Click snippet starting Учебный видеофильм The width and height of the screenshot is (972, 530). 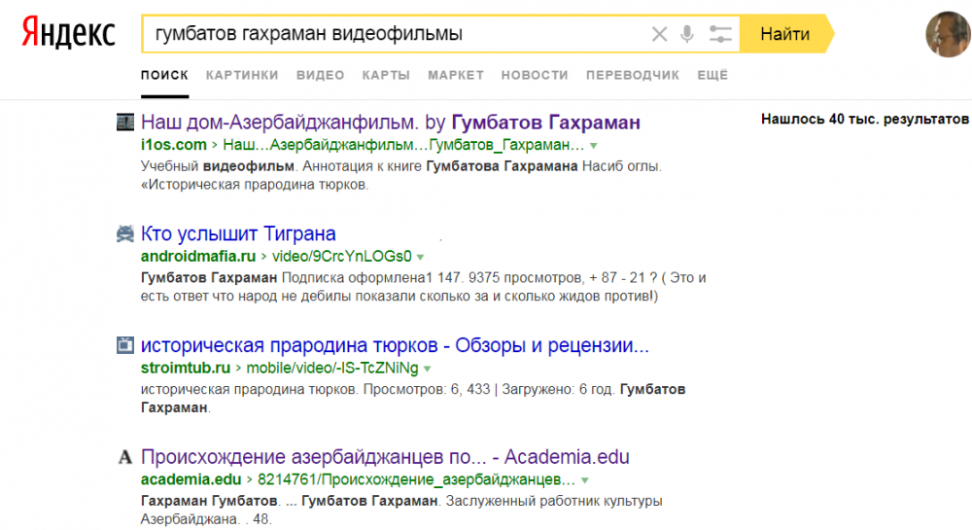click(x=401, y=175)
